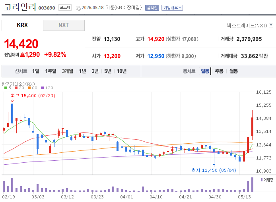Screen dimensions: 276x202
Task: Select the 일봉 daily candle chart
Action: pyautogui.click(x=205, y=71)
